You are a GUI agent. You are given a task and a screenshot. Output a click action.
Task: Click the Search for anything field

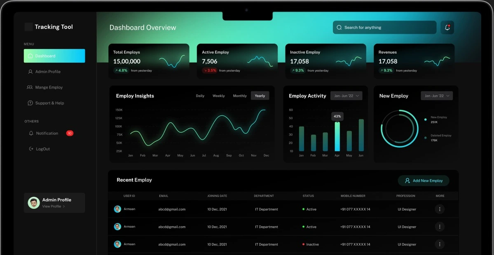tap(387, 28)
